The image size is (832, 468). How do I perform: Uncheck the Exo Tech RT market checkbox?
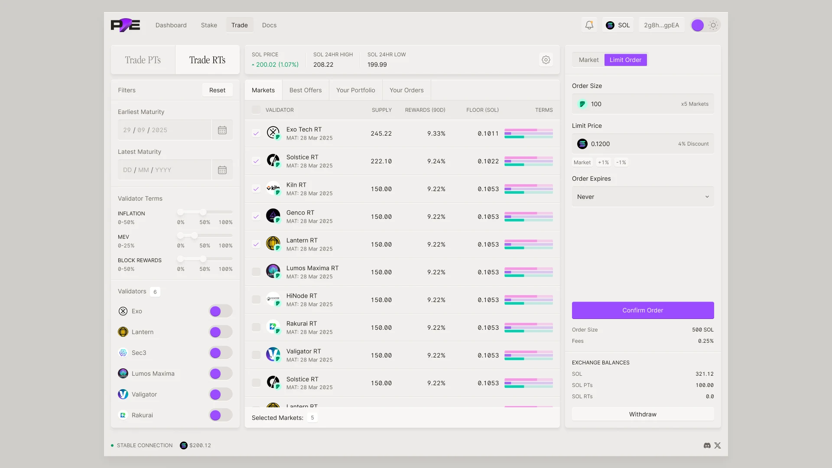pyautogui.click(x=256, y=133)
